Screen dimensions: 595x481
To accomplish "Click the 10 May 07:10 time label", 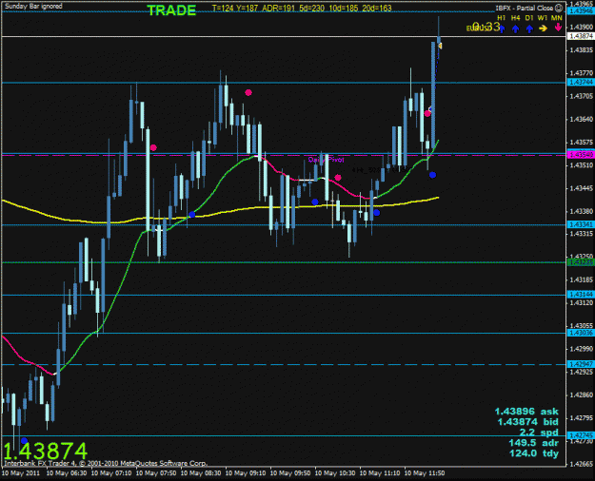I will coord(111,473).
